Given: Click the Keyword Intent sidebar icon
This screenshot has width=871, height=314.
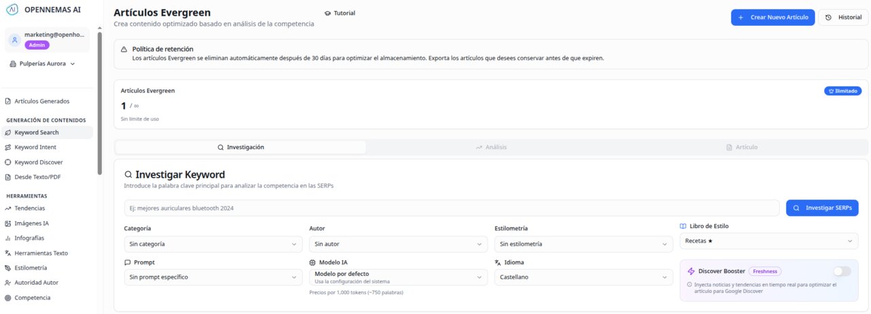Looking at the screenshot, I should [x=8, y=147].
